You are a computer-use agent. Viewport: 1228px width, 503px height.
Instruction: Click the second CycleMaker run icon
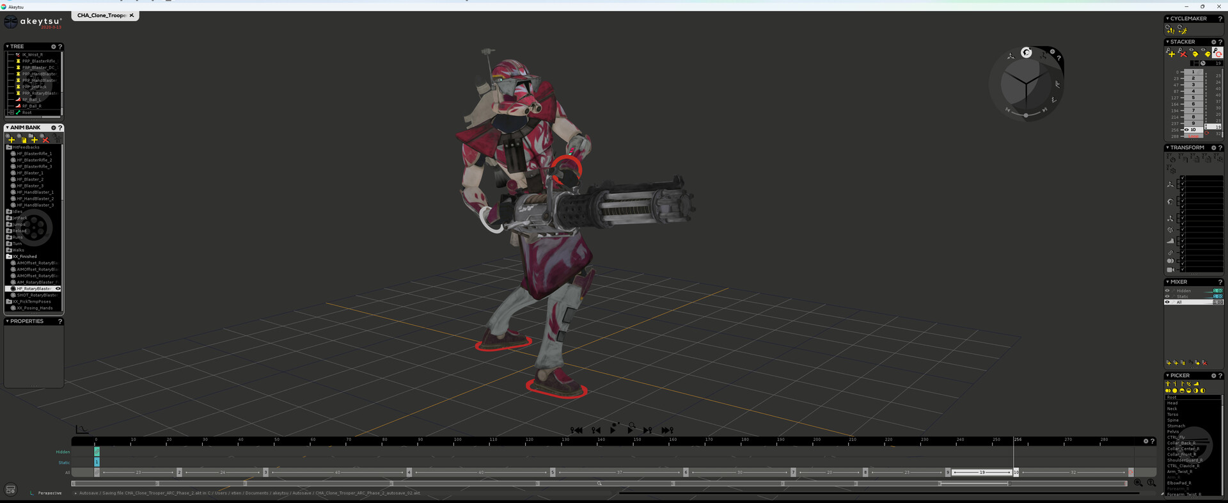pos(1182,29)
